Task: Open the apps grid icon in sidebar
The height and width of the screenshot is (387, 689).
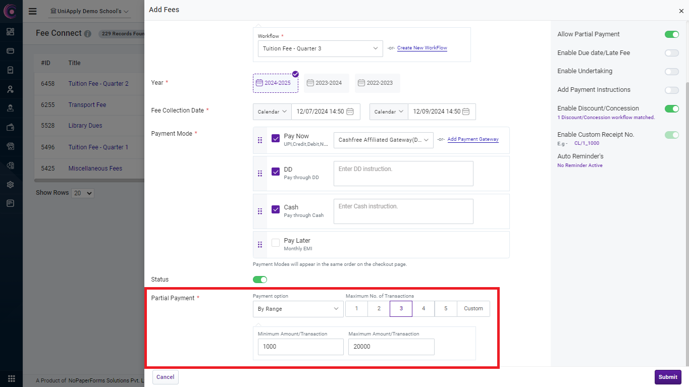Action: click(x=11, y=378)
